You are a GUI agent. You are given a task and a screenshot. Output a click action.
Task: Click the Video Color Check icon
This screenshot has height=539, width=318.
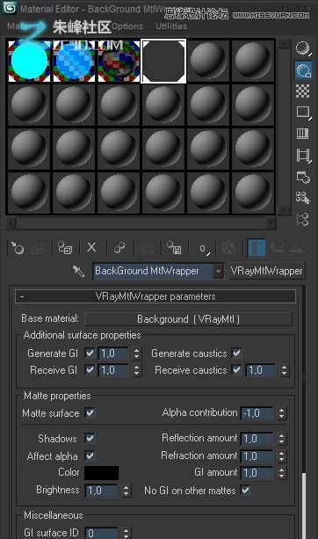click(x=303, y=134)
